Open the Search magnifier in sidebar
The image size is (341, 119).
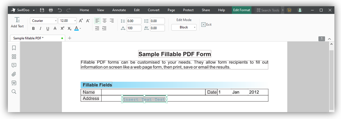[x=14, y=92]
